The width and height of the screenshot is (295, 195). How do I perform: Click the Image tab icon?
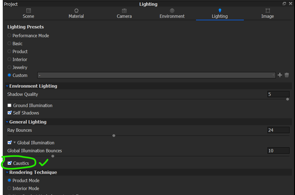pyautogui.click(x=268, y=11)
